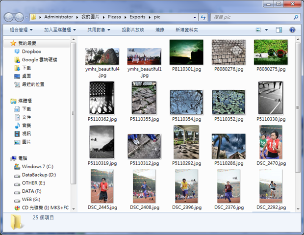Select the P5110352.jpg thumbnail
The width and height of the screenshot is (304, 235).
pos(228,102)
